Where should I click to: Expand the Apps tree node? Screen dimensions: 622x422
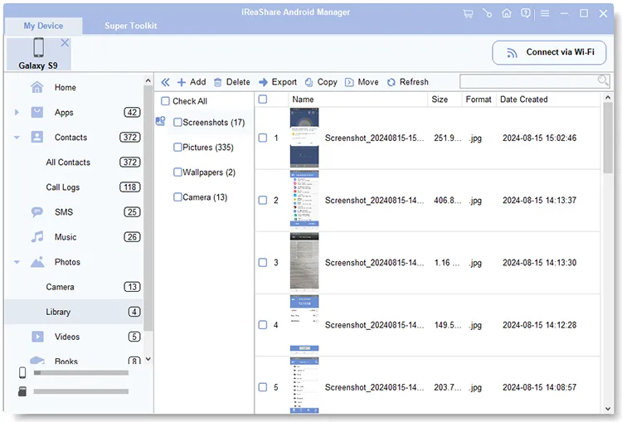coord(17,113)
